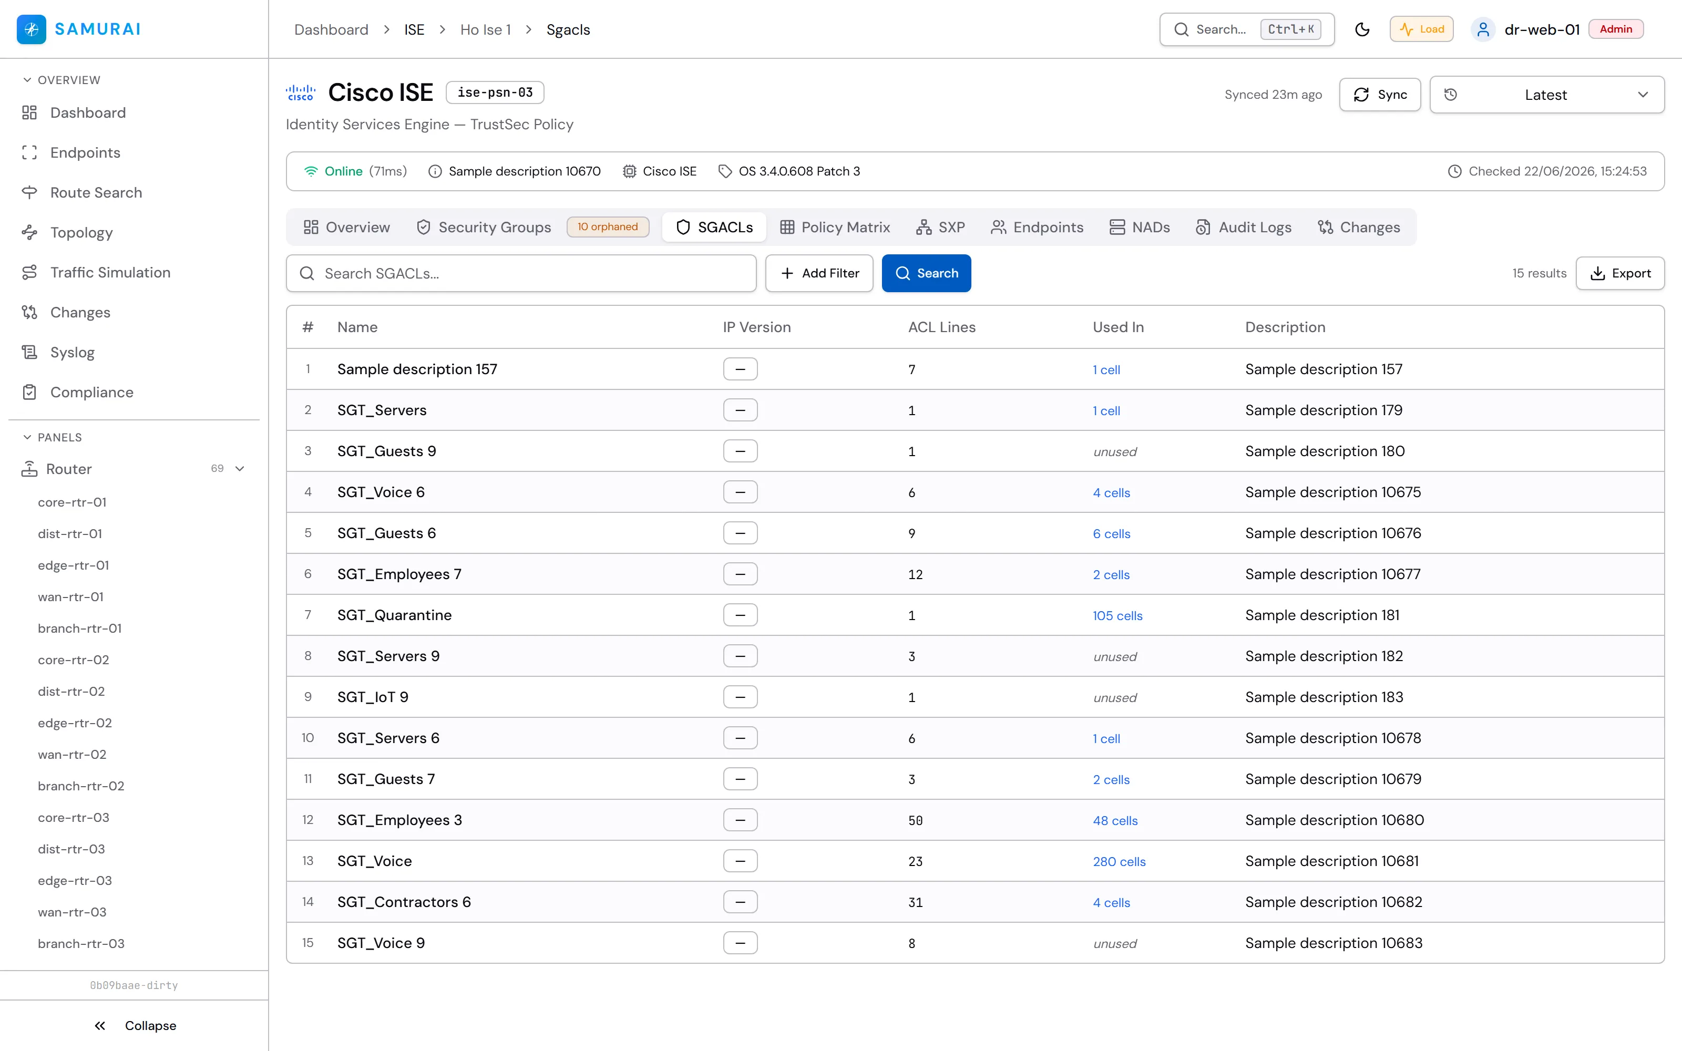Click the Samurai logo icon
The height and width of the screenshot is (1051, 1682).
tap(32, 29)
